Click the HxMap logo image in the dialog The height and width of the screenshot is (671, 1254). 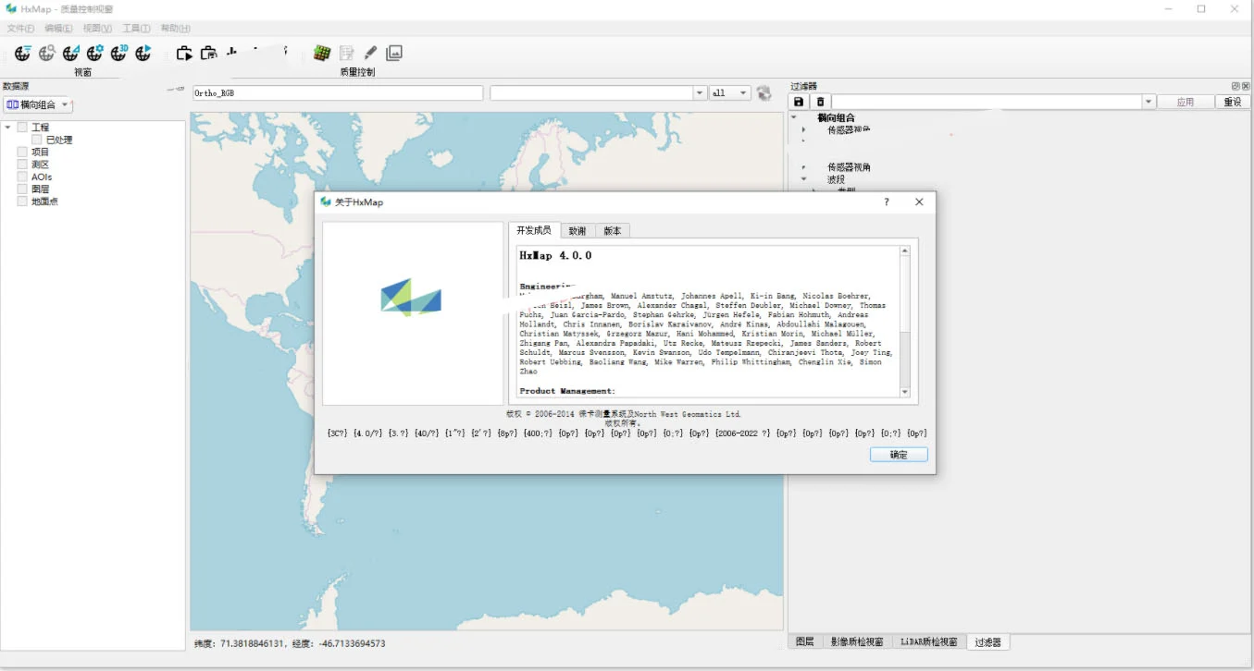click(x=411, y=298)
